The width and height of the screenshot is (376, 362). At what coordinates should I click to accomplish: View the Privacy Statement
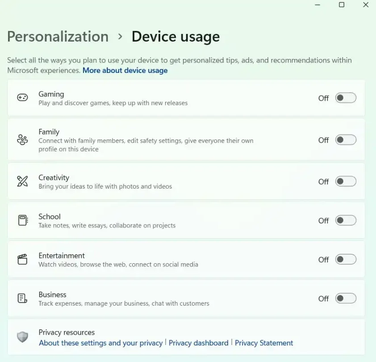click(x=264, y=343)
